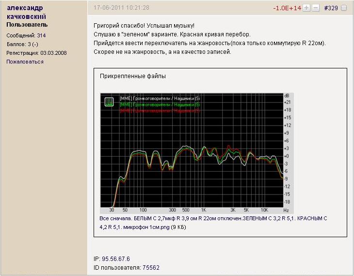Click the Баллов: 3 (-) score line
Image resolution: width=354 pixels, height=276 pixels.
point(22,44)
